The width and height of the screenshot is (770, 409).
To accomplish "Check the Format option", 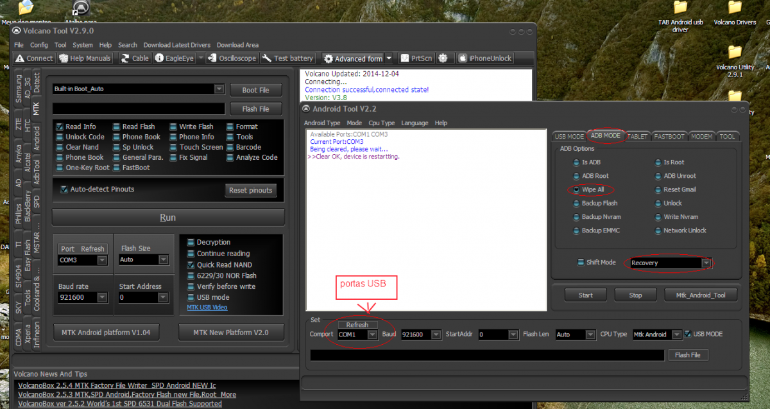I will coord(230,126).
